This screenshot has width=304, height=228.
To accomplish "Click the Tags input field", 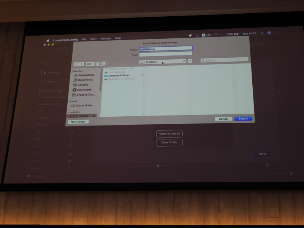I will tap(166, 54).
